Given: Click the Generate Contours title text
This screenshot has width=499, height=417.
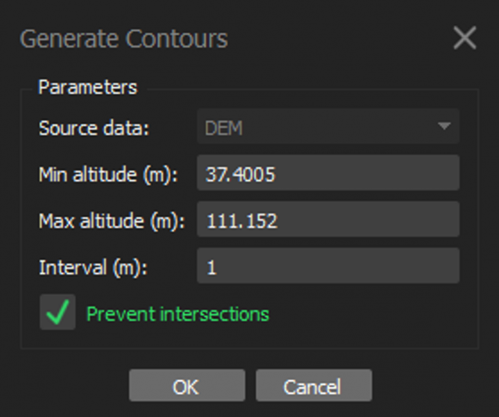Looking at the screenshot, I should click(124, 39).
